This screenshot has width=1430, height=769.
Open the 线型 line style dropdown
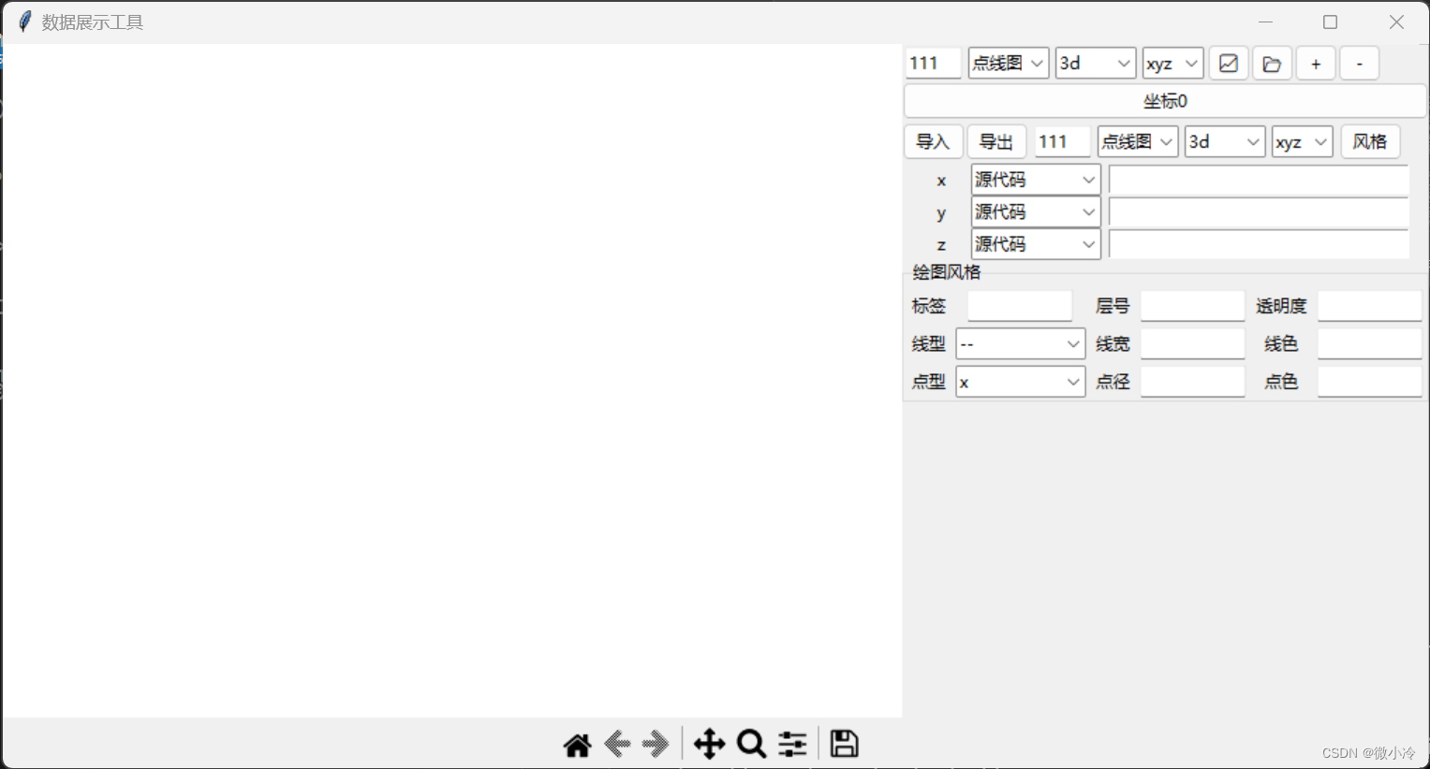pos(1021,344)
